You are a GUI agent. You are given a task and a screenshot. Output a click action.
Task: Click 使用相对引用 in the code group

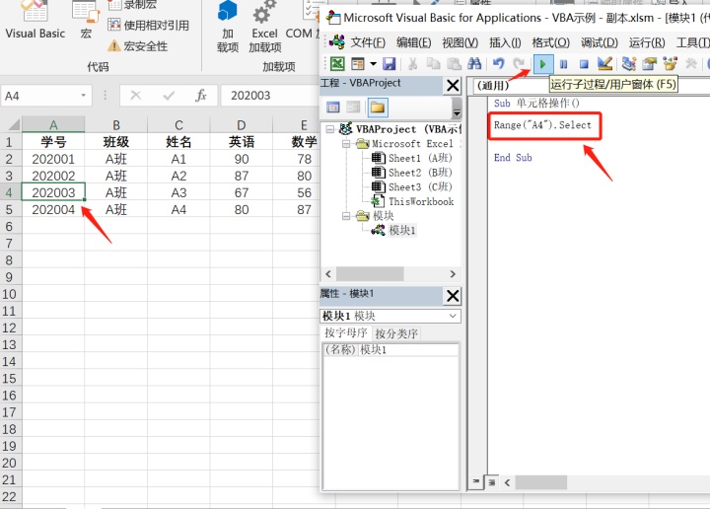(149, 25)
